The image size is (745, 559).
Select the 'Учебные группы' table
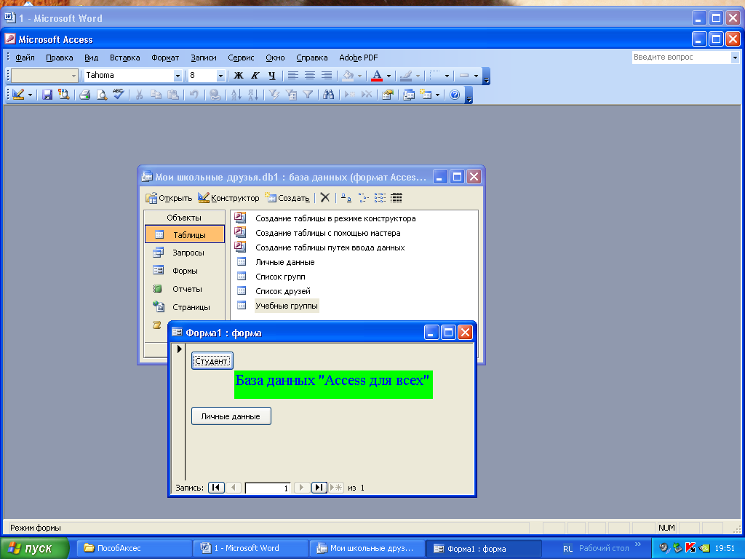coord(287,306)
